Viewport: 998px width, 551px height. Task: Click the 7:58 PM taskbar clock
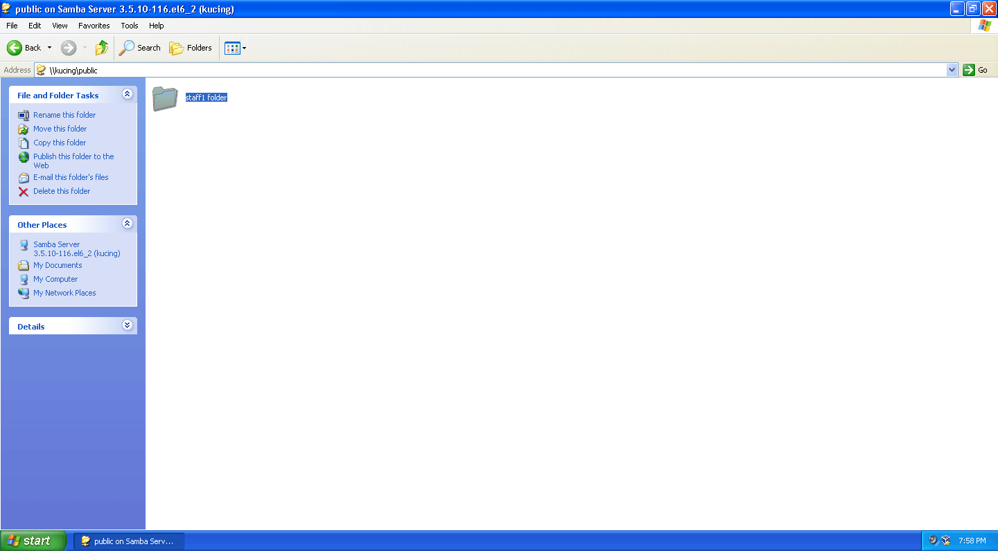coord(972,541)
